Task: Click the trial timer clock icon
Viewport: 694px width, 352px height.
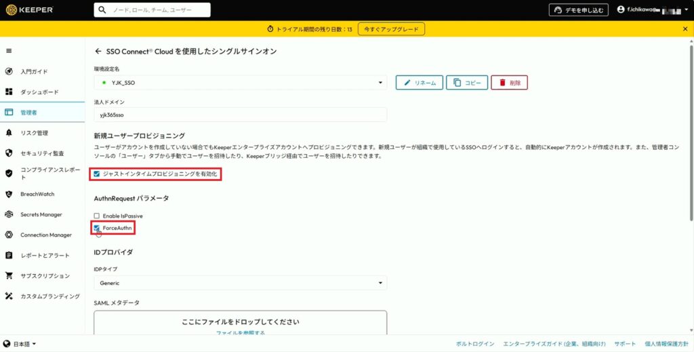Action: 270,29
